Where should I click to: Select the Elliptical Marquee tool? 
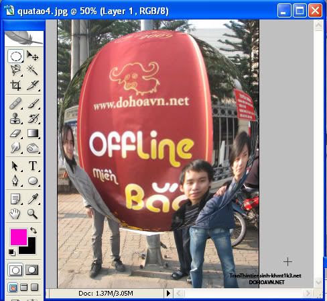[15, 56]
